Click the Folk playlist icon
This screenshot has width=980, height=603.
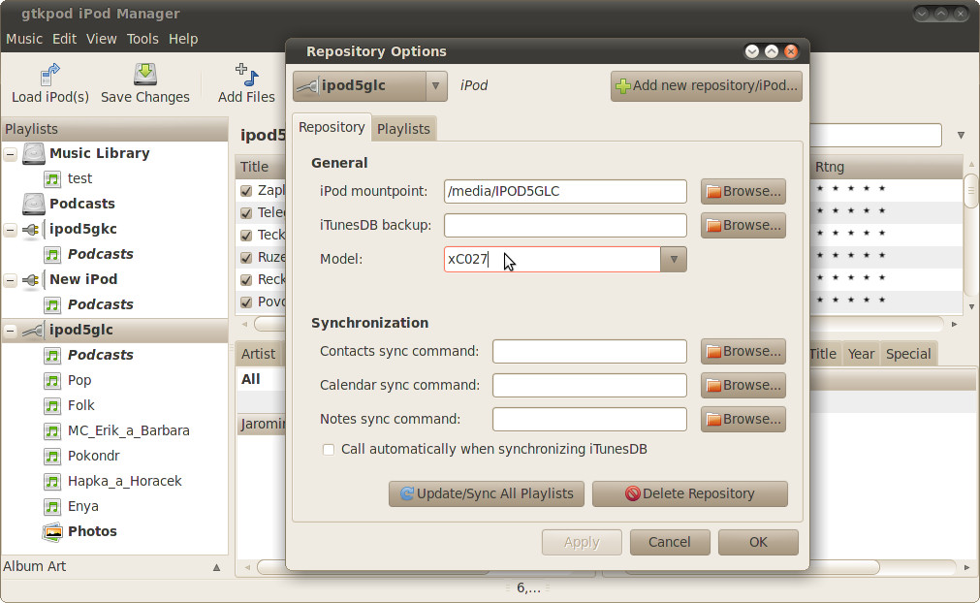click(x=52, y=405)
